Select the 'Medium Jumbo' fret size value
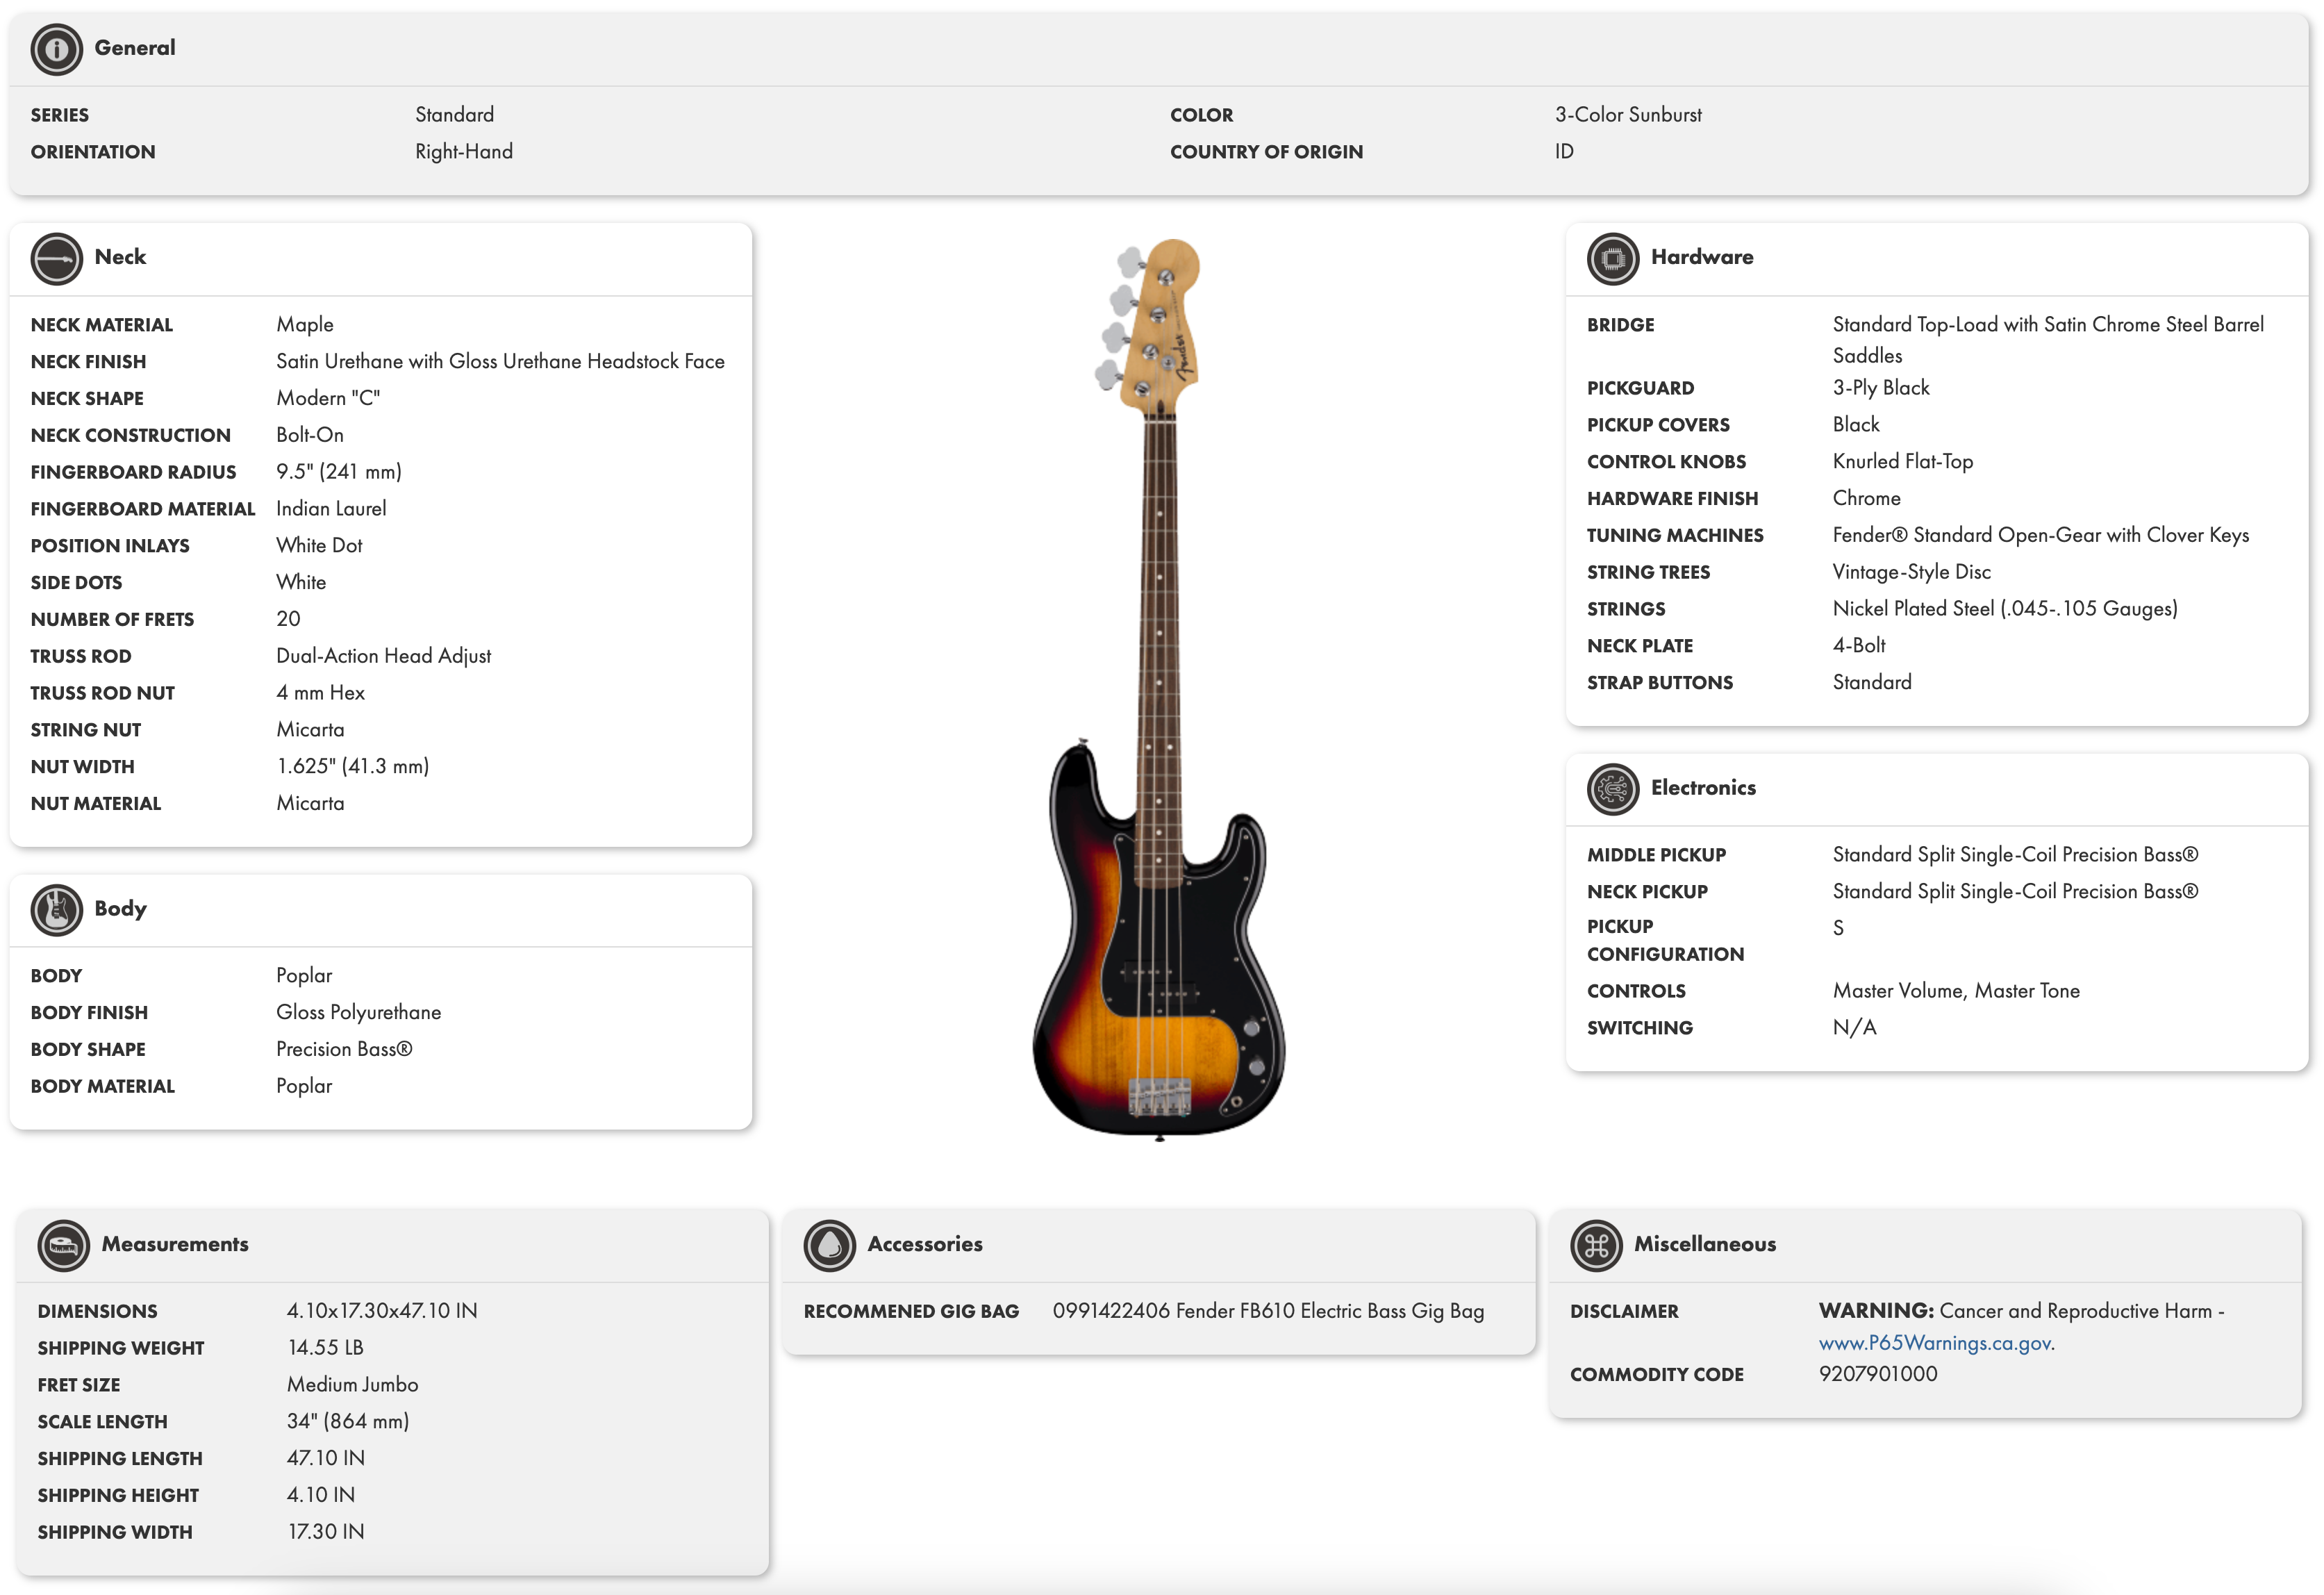This screenshot has height=1595, width=2324. [x=352, y=1384]
